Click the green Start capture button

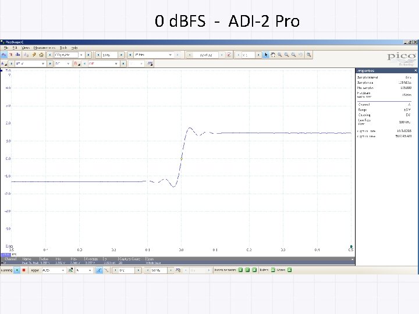(17, 270)
